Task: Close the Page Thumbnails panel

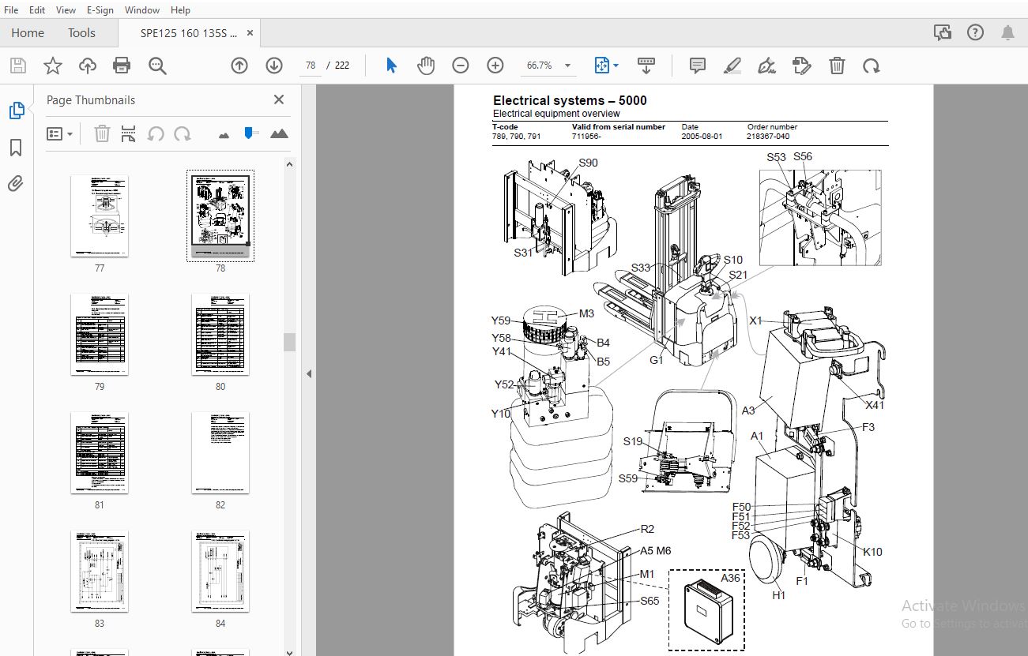Action: point(279,99)
